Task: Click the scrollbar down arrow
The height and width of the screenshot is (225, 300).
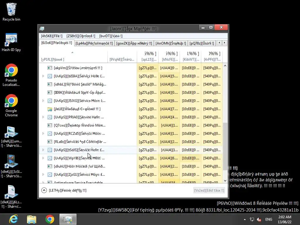Action: pyautogui.click(x=225, y=180)
